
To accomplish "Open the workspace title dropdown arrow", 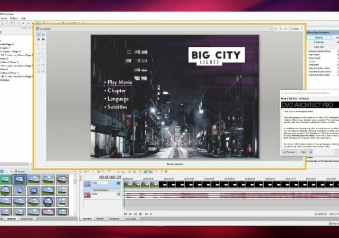I will (x=271, y=29).
